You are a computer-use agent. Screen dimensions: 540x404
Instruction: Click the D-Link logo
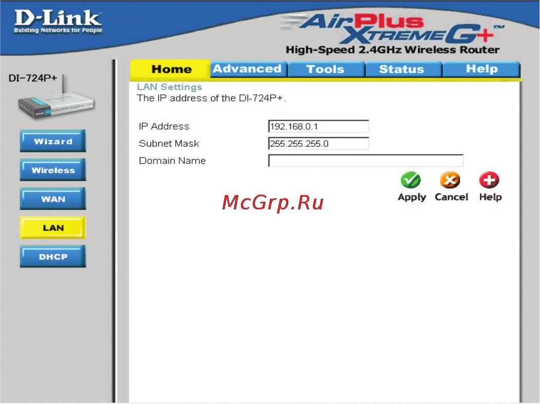point(58,22)
